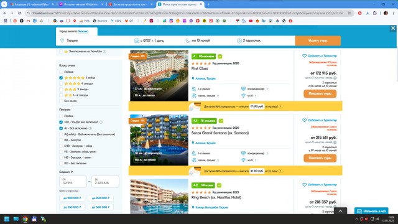
Task: Uncheck the 5 stars hotel class checkbox
Action: pyautogui.click(x=61, y=78)
